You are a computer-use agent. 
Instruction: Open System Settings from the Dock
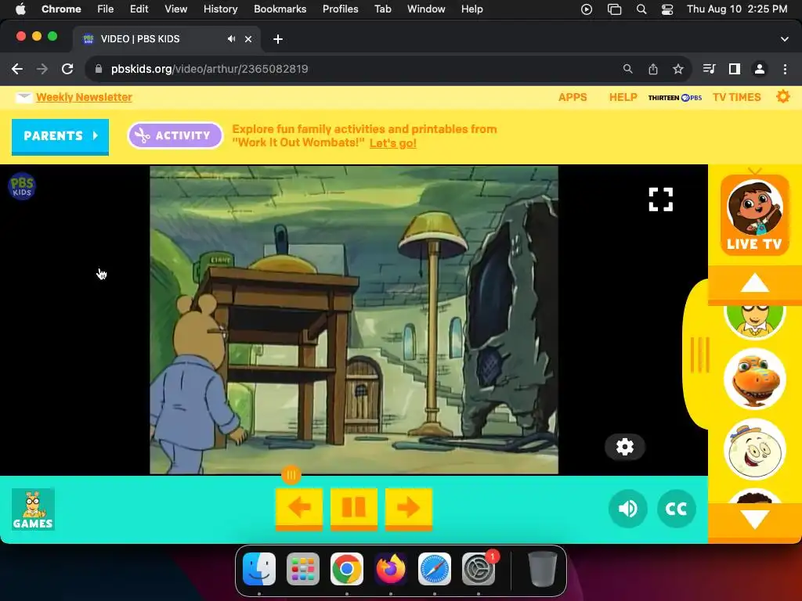tap(479, 569)
